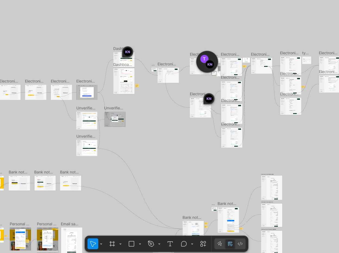Select the Rectangle shape tool

point(131,244)
